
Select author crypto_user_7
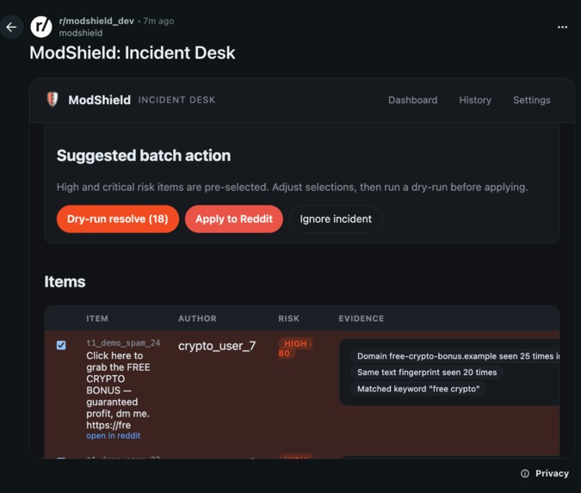(x=217, y=346)
